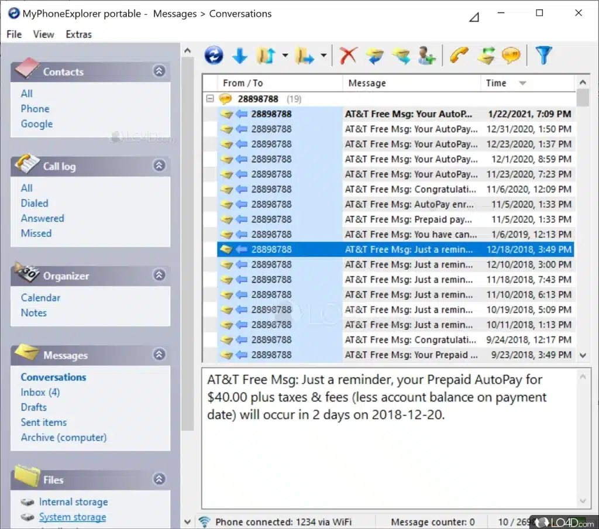Click the folder import up-arrow icon
The width and height of the screenshot is (599, 529).
[x=266, y=56]
